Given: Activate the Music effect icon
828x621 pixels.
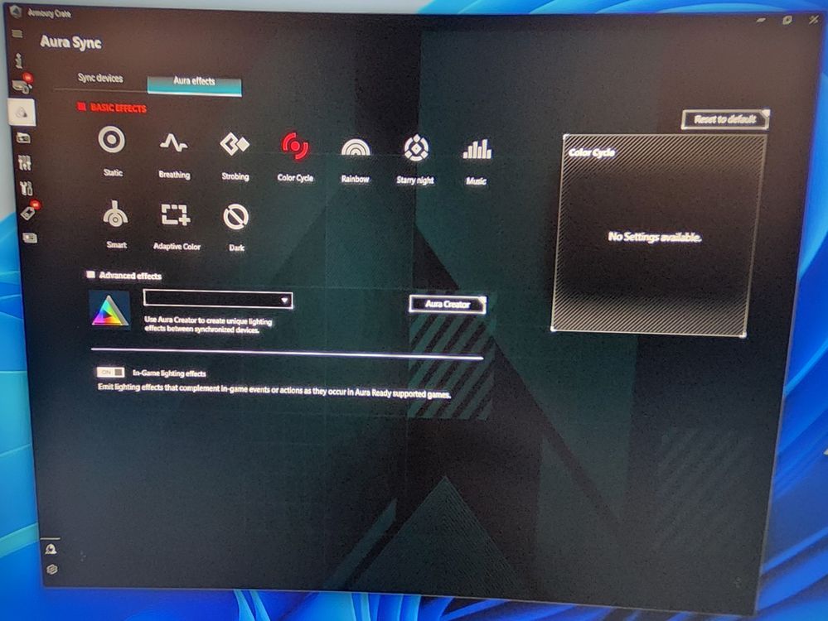Looking at the screenshot, I should point(477,149).
